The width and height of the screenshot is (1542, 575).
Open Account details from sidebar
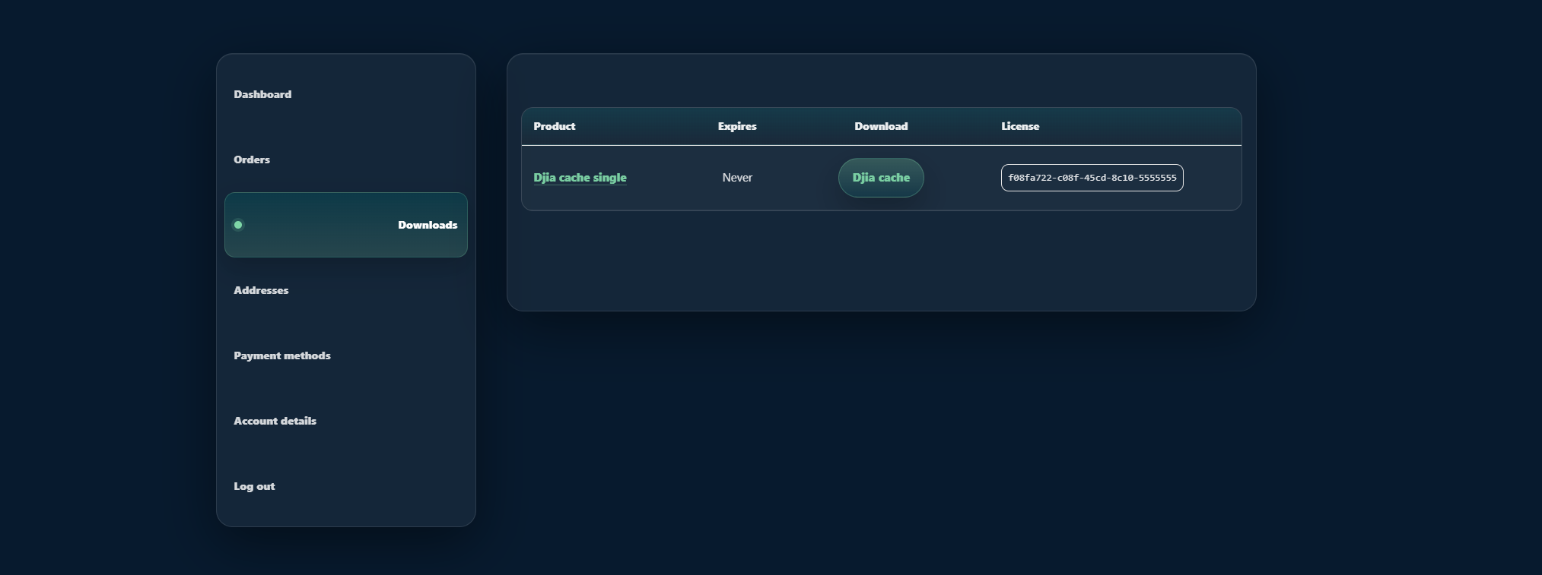275,421
